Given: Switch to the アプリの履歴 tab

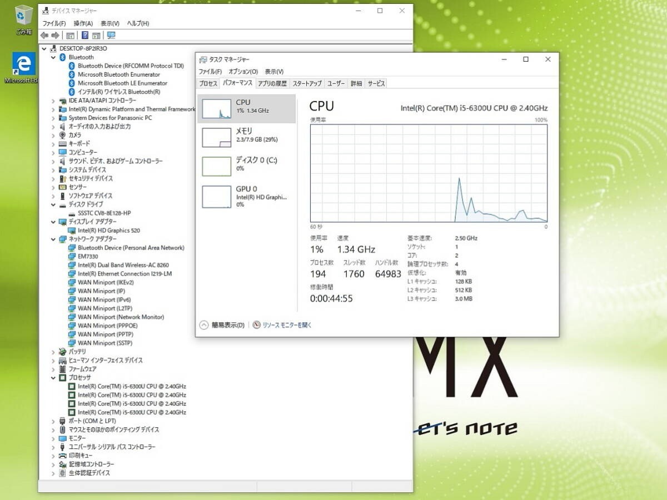Looking at the screenshot, I should (272, 83).
